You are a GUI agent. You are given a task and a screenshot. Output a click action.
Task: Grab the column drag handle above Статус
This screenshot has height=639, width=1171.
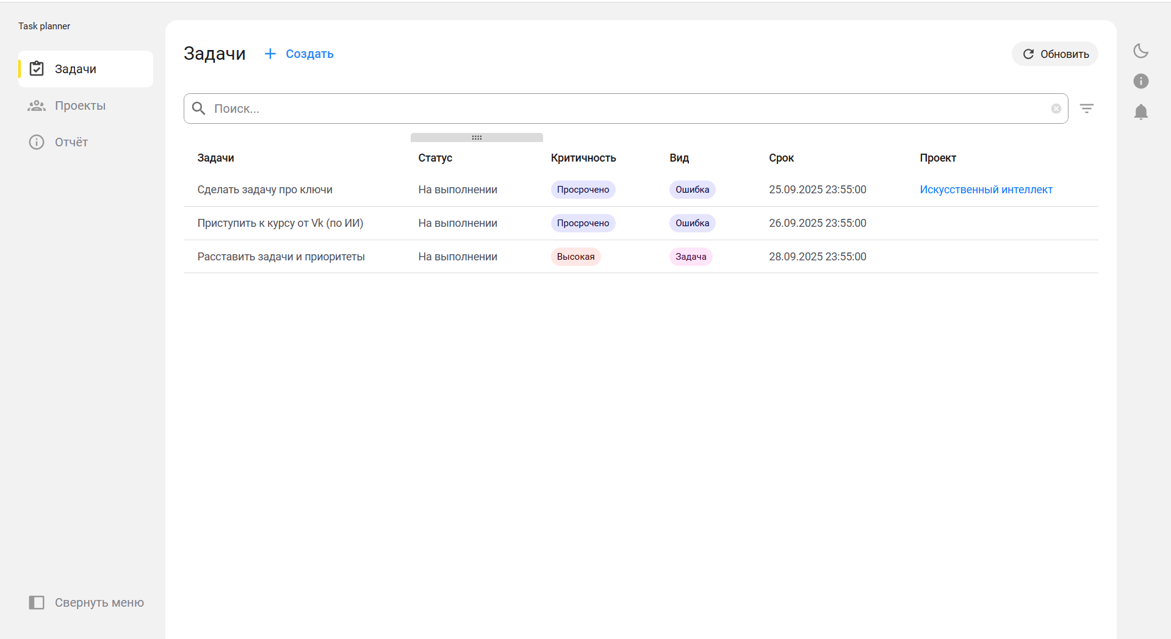point(477,138)
